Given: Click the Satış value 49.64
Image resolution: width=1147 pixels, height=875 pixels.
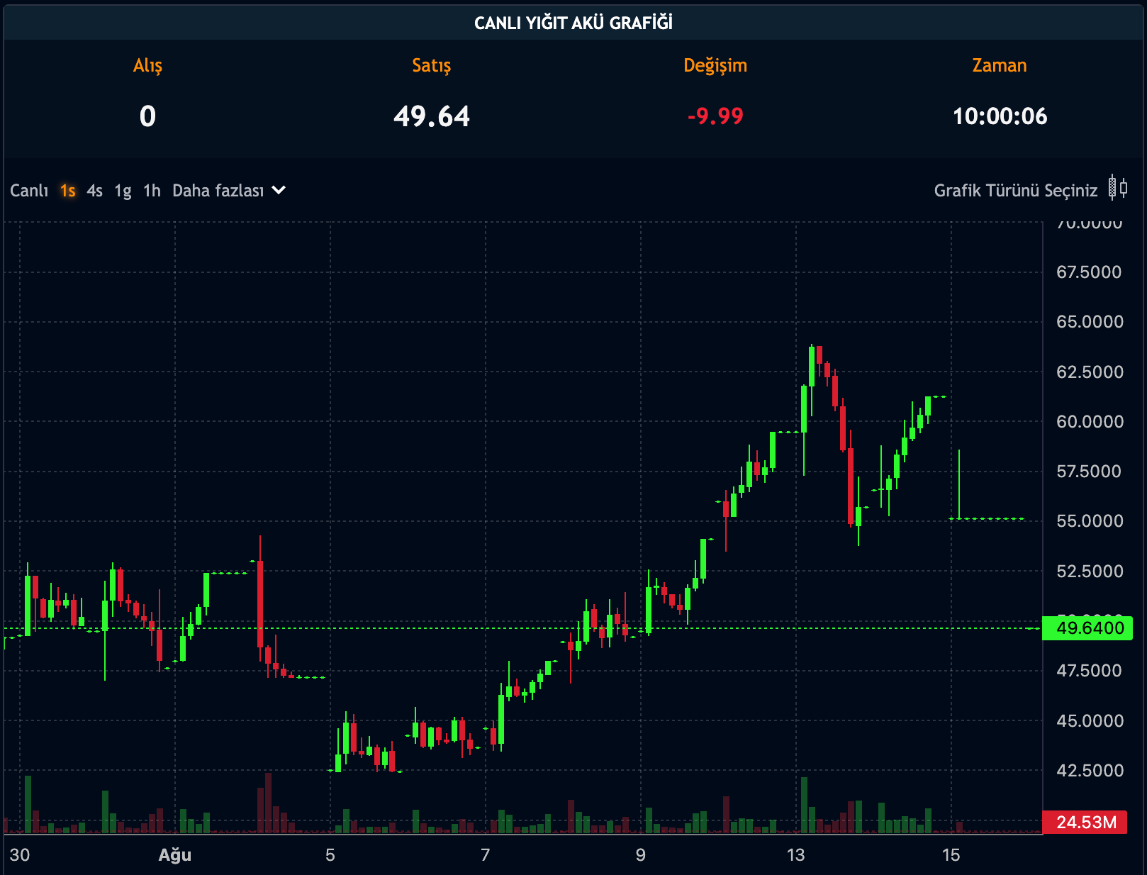Looking at the screenshot, I should coord(432,116).
